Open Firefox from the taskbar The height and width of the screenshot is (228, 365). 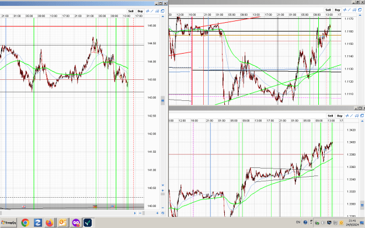50,223
